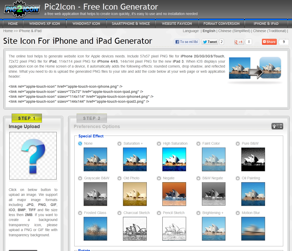
Task: Click the Charcoal Sketch preview thumbnail
Action: [135, 229]
